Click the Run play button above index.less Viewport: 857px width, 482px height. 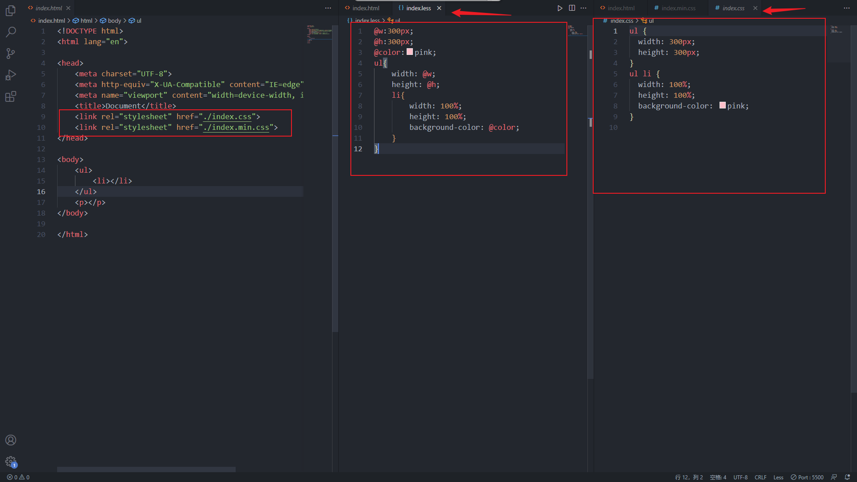tap(560, 8)
